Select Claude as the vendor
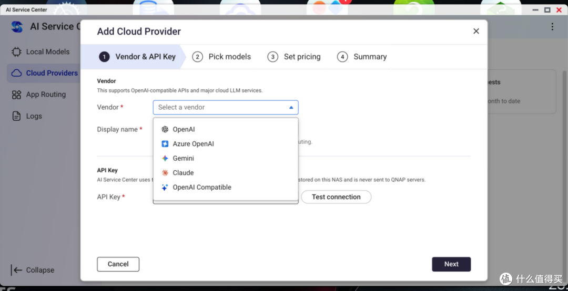Screen dimensions: 568x291 click(225, 173)
